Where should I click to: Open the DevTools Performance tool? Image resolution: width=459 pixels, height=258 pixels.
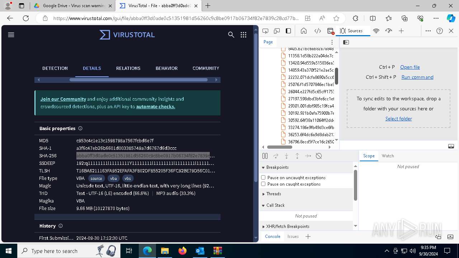click(x=389, y=31)
